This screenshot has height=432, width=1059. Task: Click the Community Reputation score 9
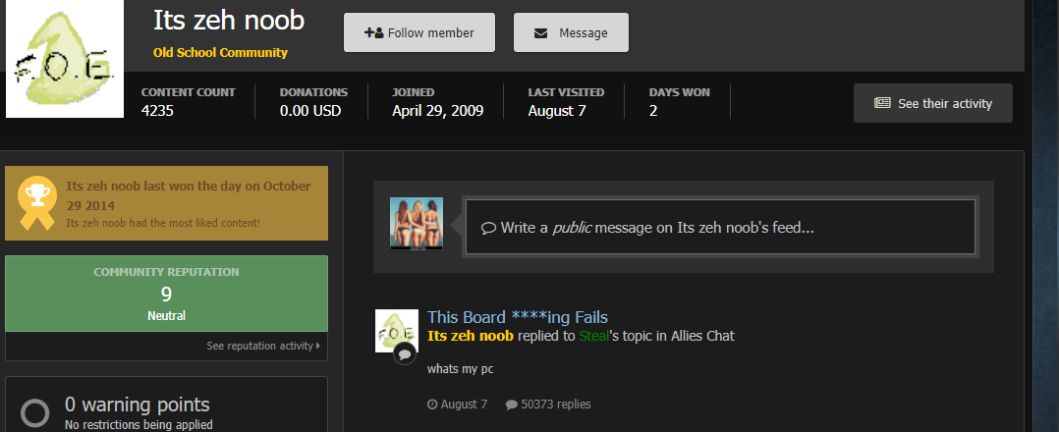[x=166, y=295]
